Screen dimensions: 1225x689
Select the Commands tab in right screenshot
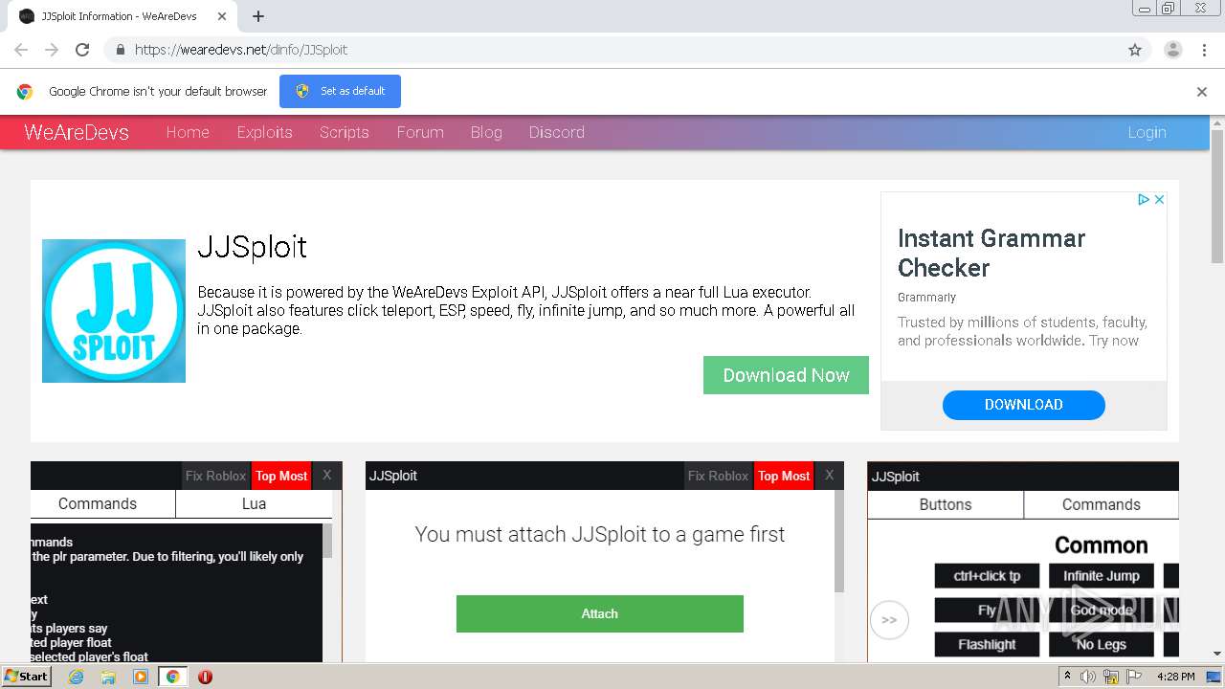[x=1102, y=505]
